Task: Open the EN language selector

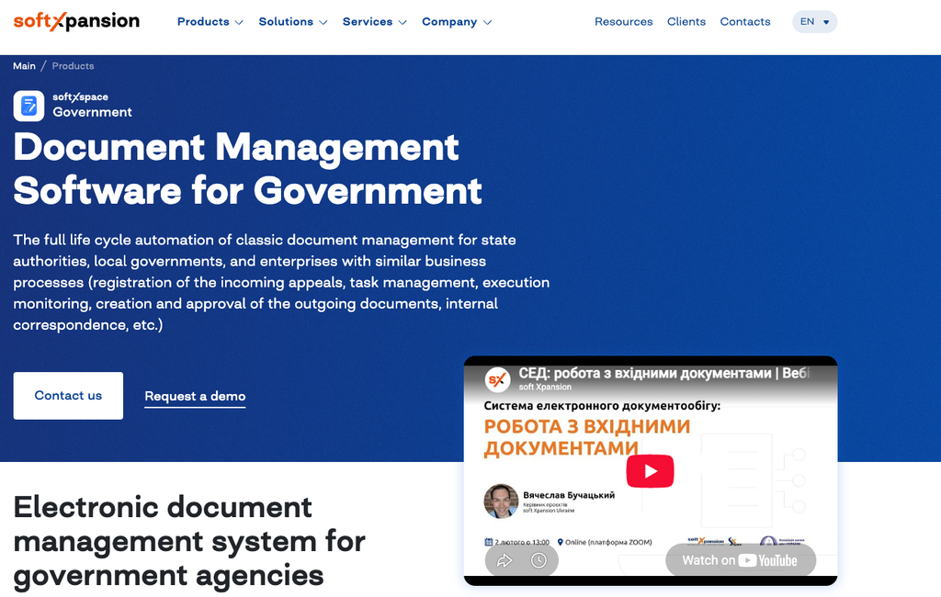Action: click(x=814, y=22)
